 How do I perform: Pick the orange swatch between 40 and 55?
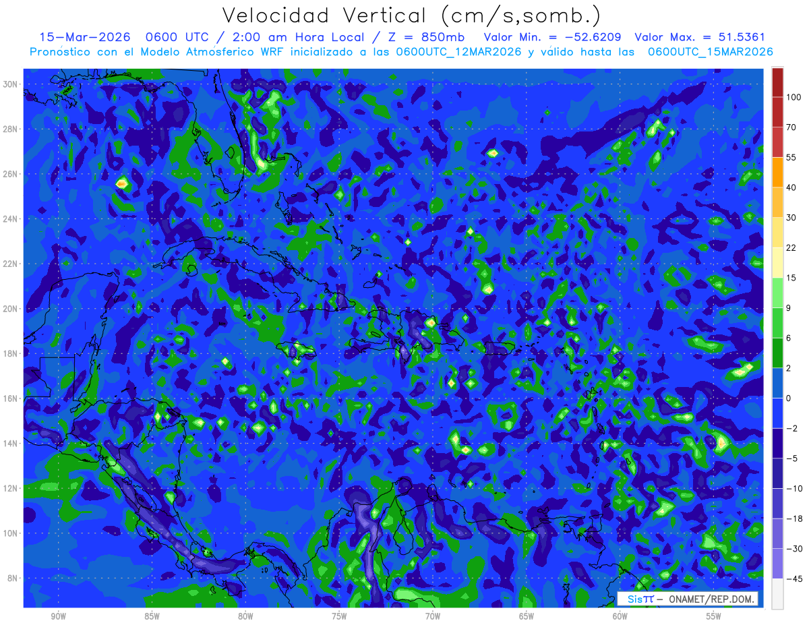point(777,172)
